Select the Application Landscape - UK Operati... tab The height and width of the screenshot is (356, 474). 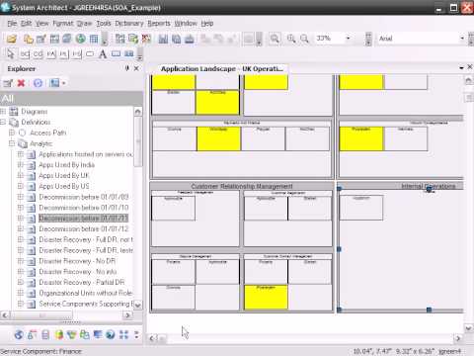[221, 68]
